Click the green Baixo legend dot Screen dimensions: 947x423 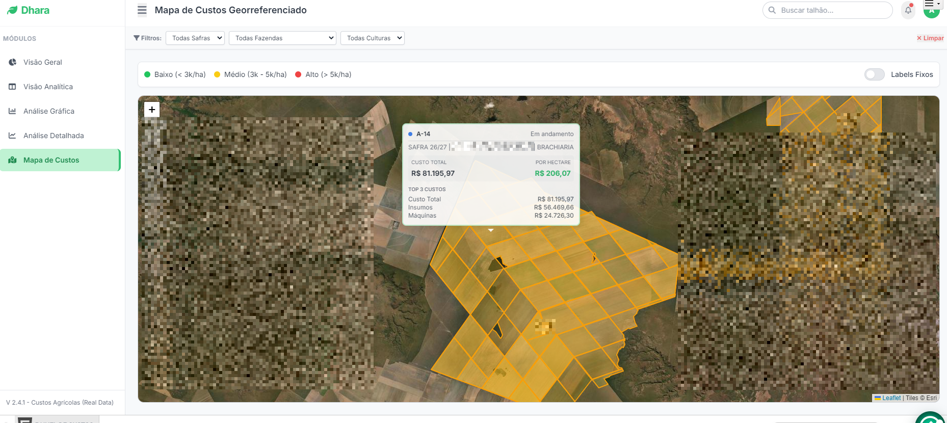pos(147,74)
